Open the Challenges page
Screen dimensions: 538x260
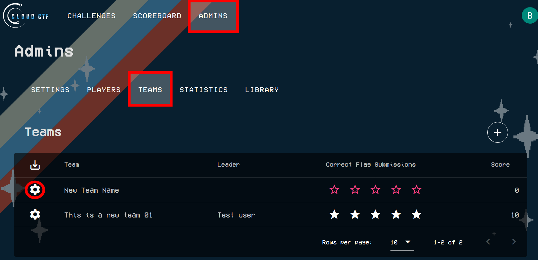click(91, 16)
